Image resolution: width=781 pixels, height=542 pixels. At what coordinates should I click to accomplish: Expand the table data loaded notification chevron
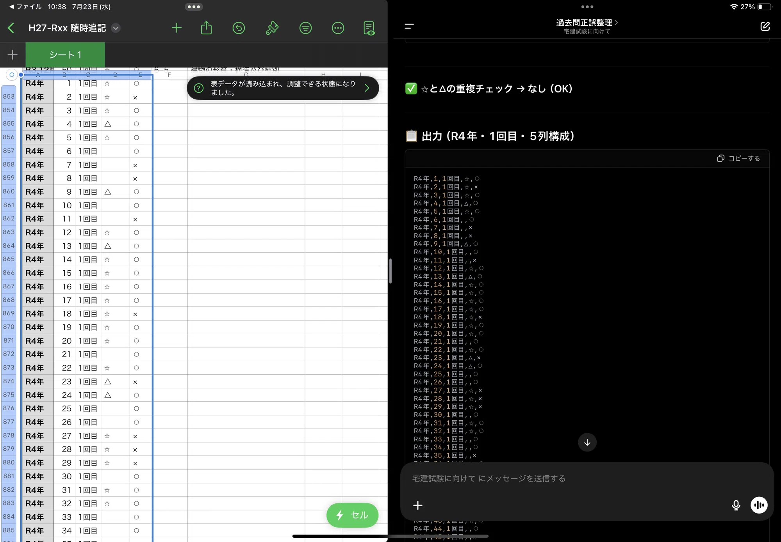pos(367,88)
